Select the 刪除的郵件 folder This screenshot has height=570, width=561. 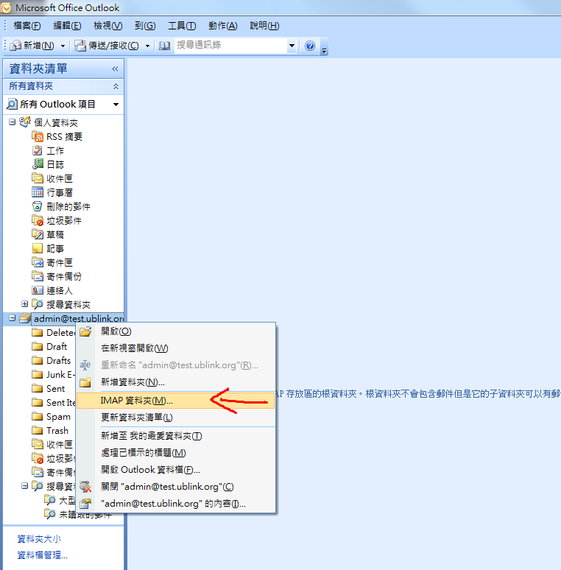tap(68, 206)
